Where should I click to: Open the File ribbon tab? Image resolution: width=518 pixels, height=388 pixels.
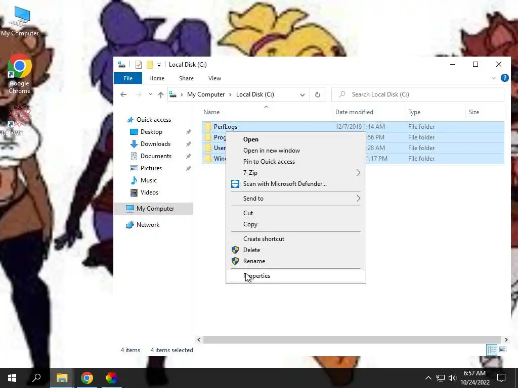[128, 78]
